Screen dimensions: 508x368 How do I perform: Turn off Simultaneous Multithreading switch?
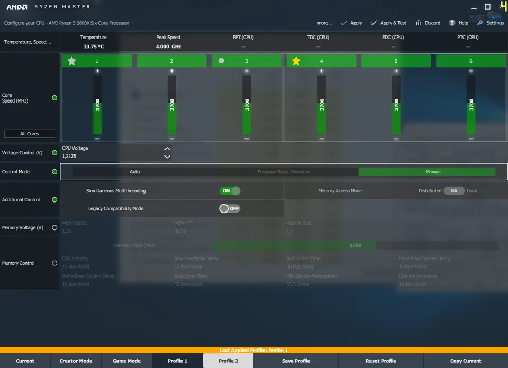point(230,191)
